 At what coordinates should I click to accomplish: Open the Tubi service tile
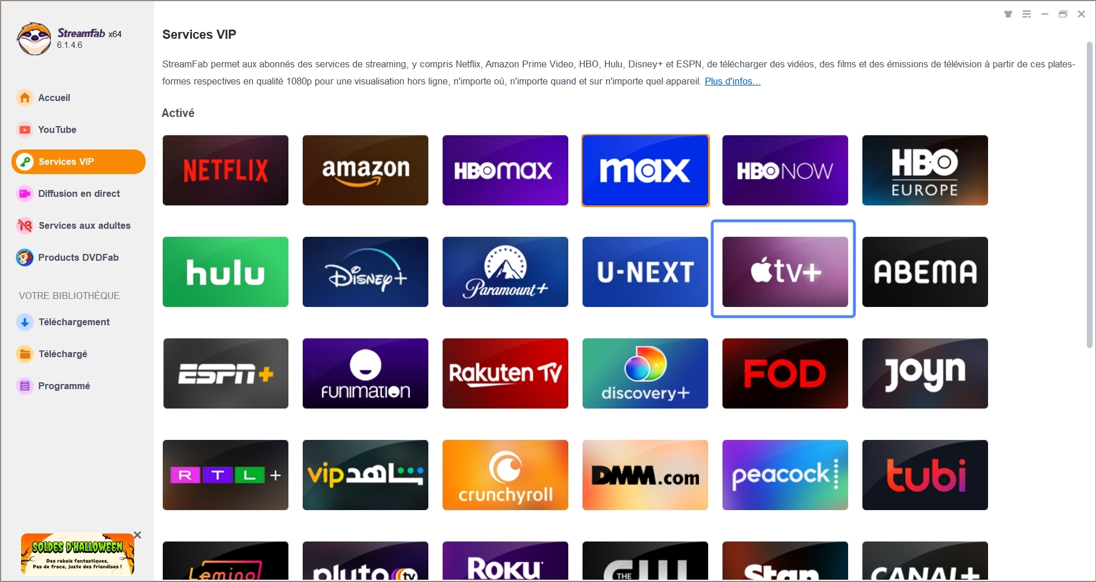pos(925,475)
